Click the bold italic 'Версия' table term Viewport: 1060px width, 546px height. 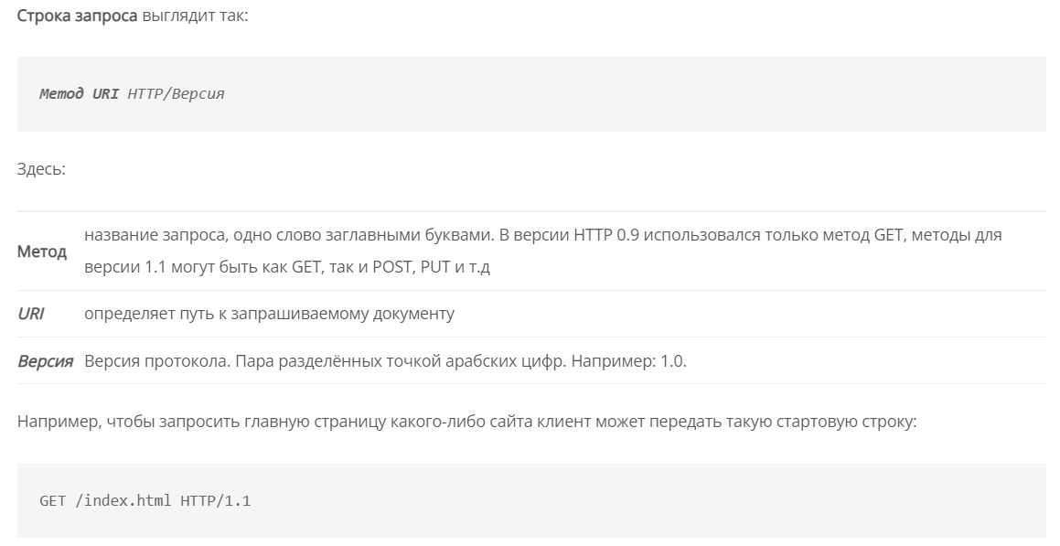(46, 361)
